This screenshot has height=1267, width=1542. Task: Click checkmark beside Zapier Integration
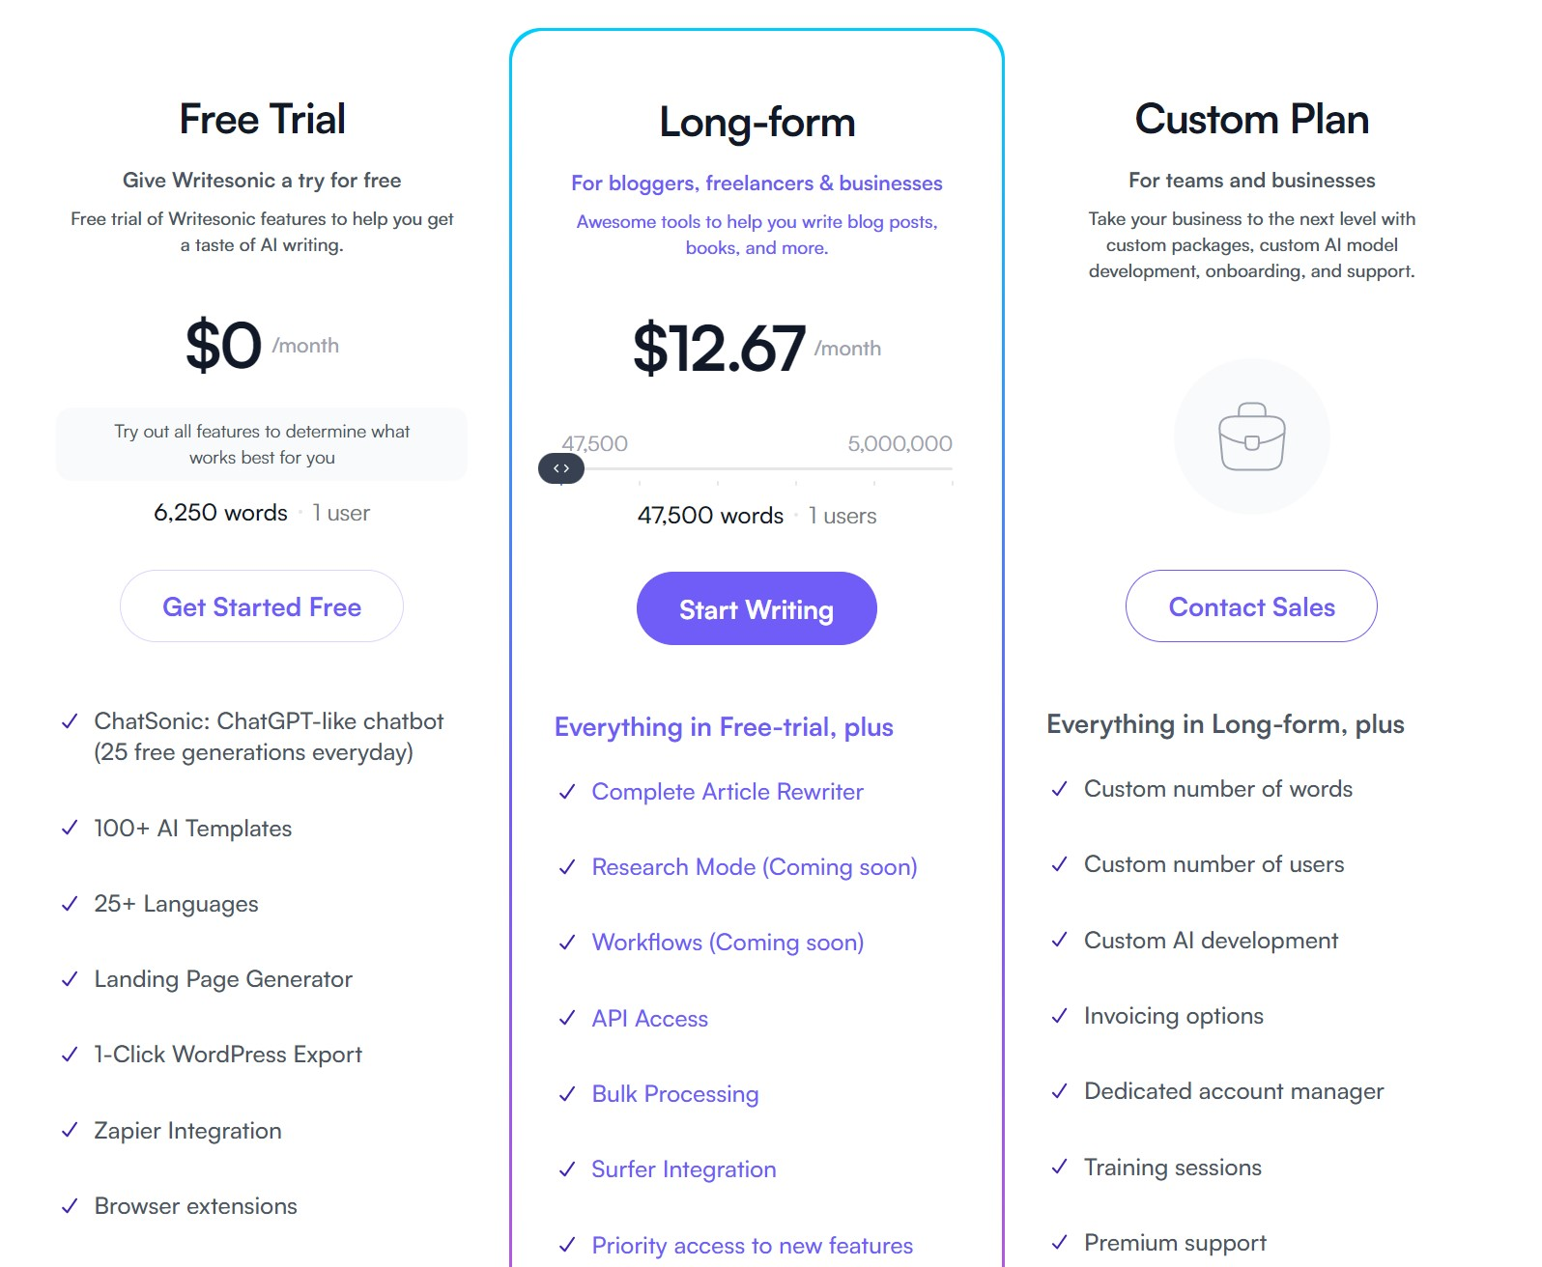coord(70,1131)
